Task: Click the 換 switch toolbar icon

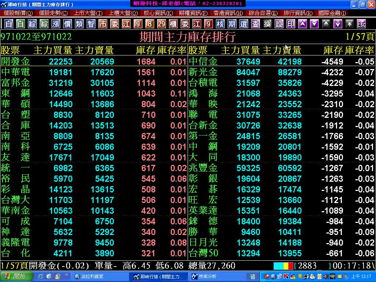Action: click(x=267, y=24)
